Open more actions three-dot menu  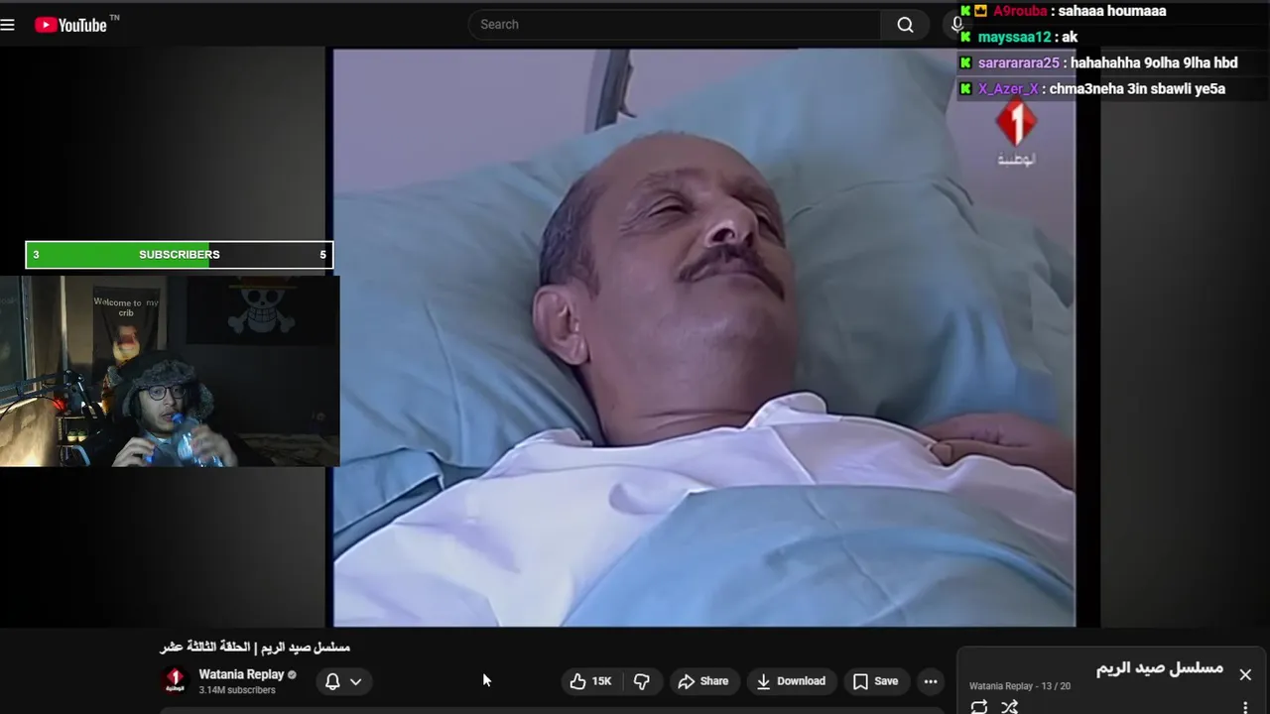pyautogui.click(x=931, y=681)
